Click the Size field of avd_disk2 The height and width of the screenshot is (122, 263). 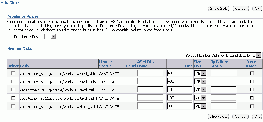pos(180,81)
